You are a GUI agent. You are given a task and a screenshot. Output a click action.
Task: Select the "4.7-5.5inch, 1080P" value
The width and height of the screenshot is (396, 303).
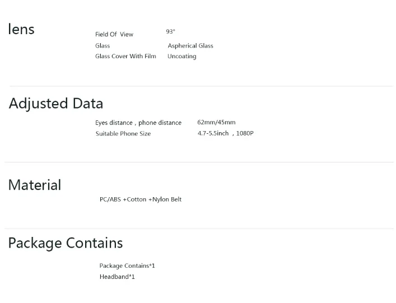point(225,133)
